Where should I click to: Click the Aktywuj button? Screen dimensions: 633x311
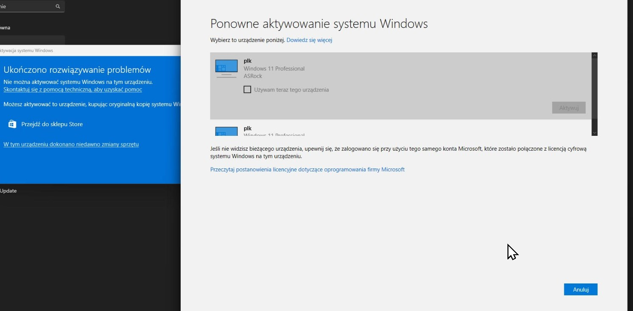pos(569,108)
